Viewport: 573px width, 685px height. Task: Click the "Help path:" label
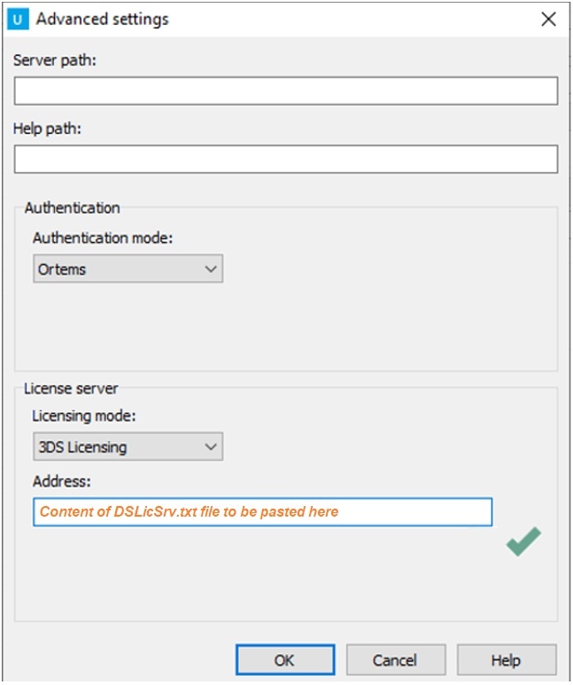(48, 128)
